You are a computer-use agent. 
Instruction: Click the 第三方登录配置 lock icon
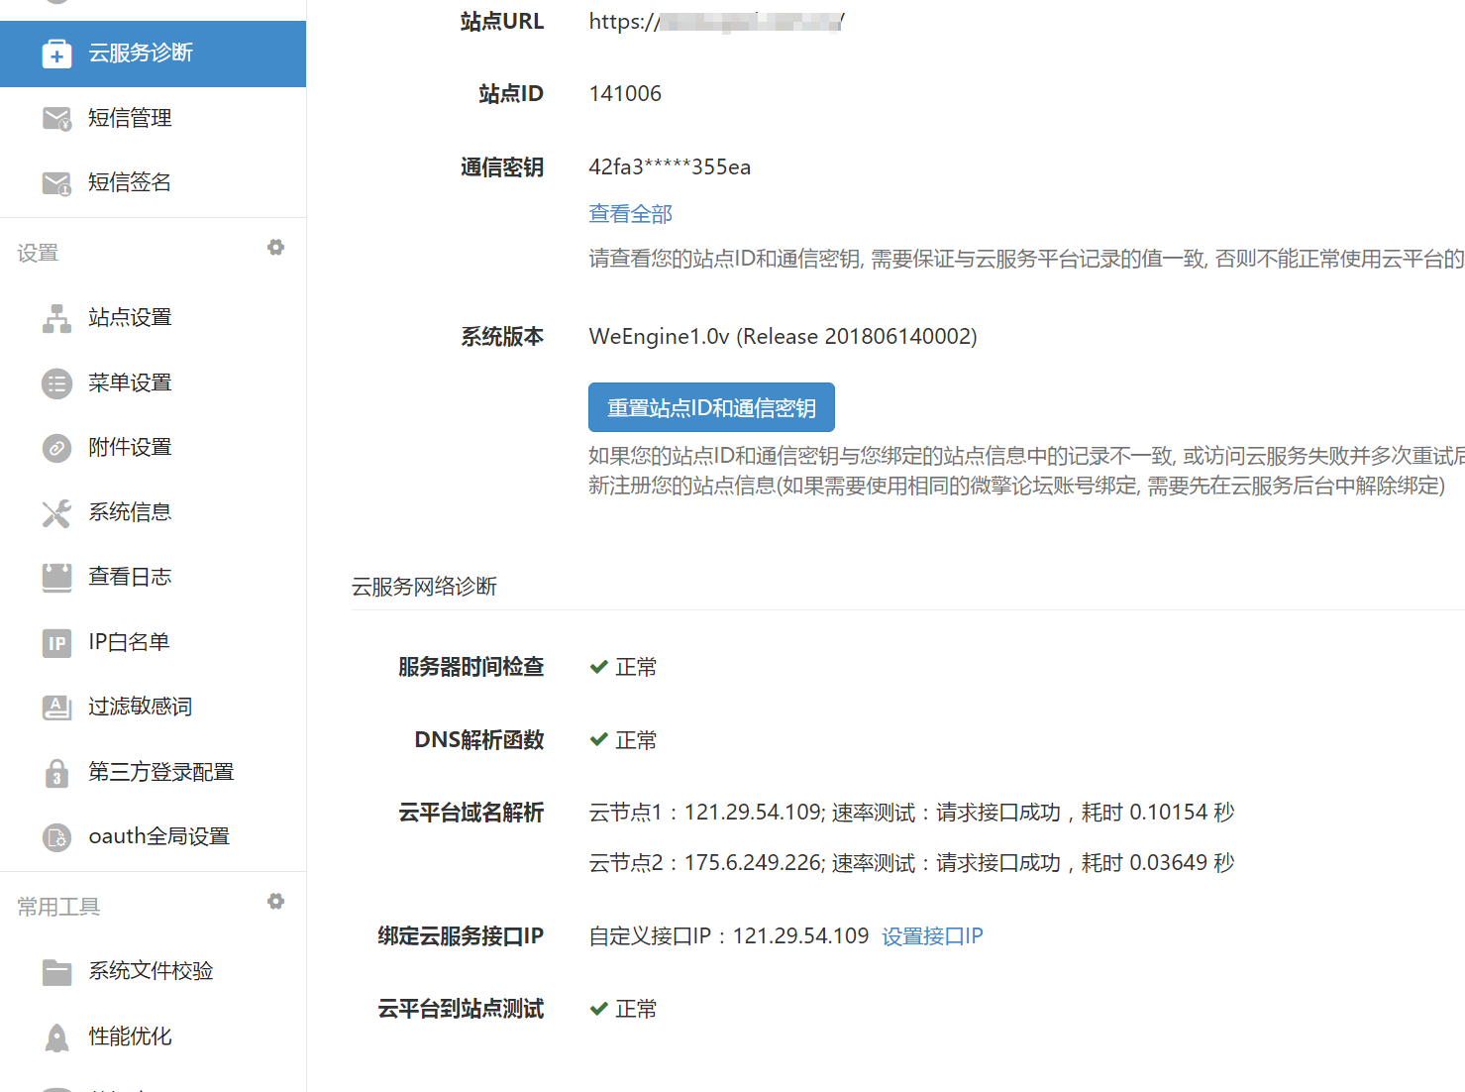56,773
